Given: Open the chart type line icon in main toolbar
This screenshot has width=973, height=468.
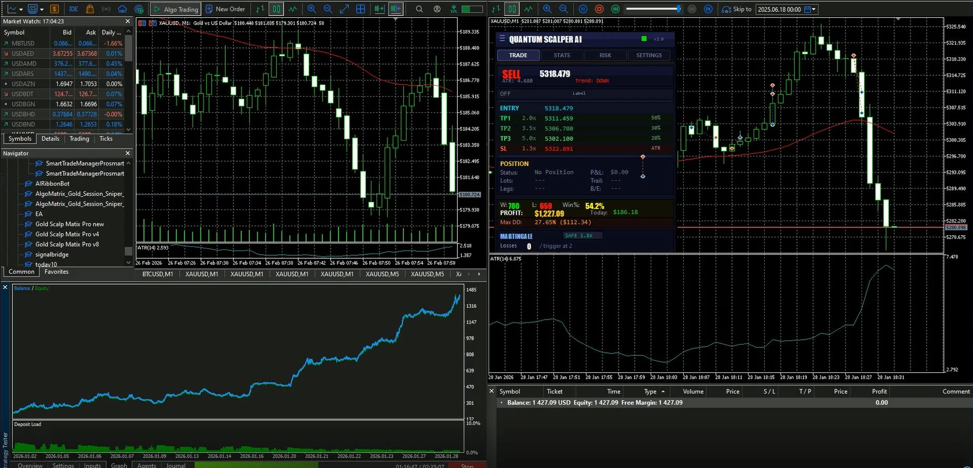Looking at the screenshot, I should (12, 9).
